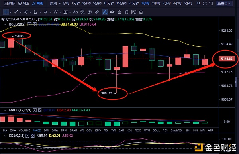The width and height of the screenshot is (239, 154).
Task: Select the fan lines drawing tool
Action: [x=45, y=12]
